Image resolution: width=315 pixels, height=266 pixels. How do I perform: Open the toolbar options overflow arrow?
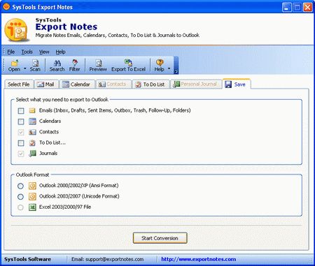[176, 71]
